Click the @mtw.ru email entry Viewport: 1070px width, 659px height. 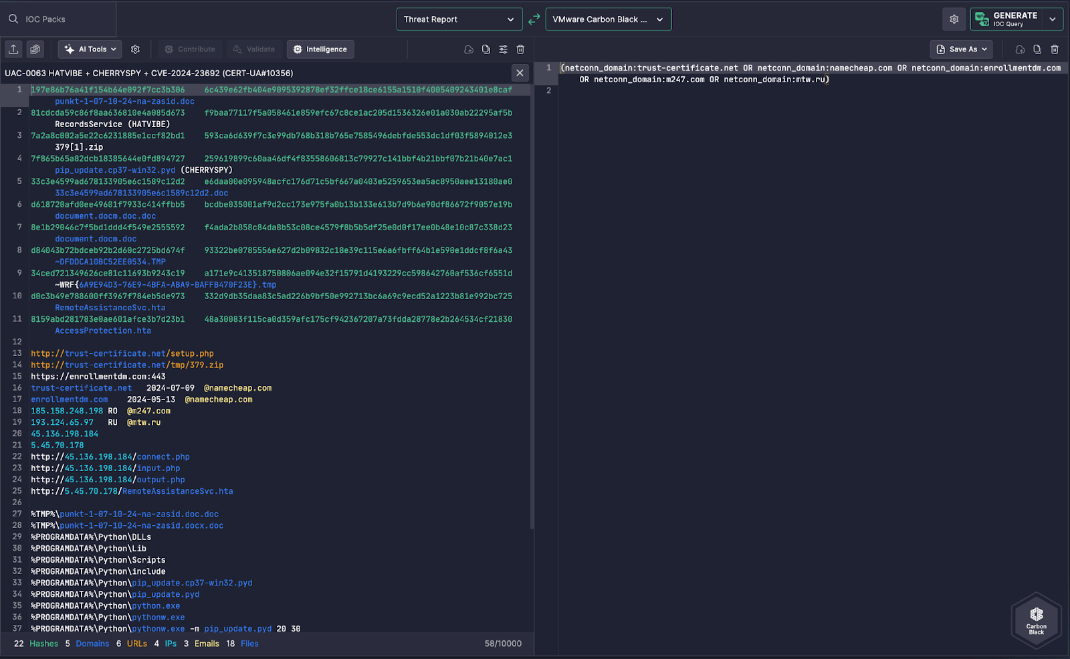144,422
